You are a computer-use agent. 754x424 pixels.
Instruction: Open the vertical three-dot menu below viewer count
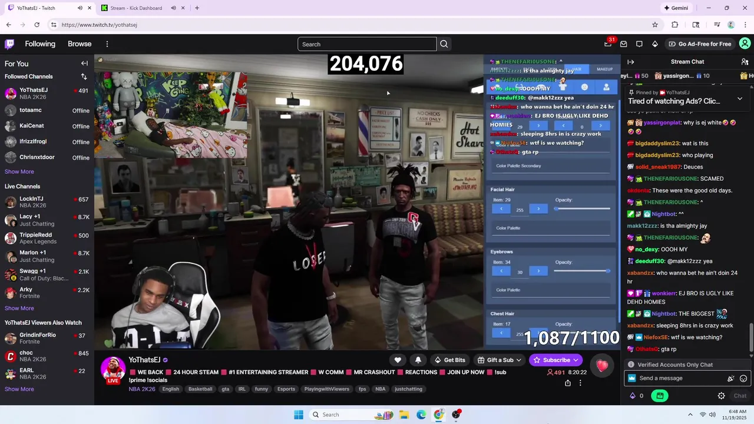click(x=580, y=383)
